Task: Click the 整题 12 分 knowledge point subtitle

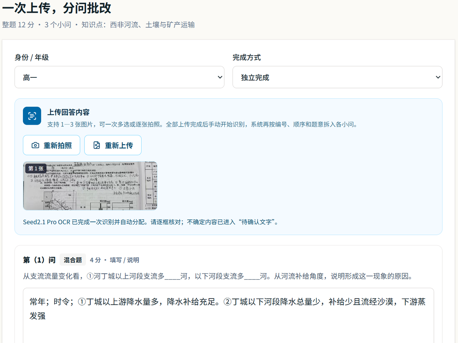Action: pyautogui.click(x=98, y=25)
